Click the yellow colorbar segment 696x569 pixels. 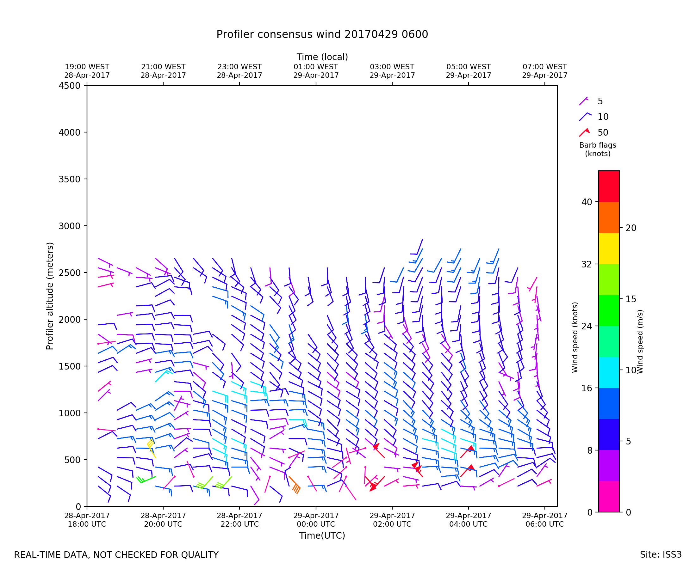point(609,248)
